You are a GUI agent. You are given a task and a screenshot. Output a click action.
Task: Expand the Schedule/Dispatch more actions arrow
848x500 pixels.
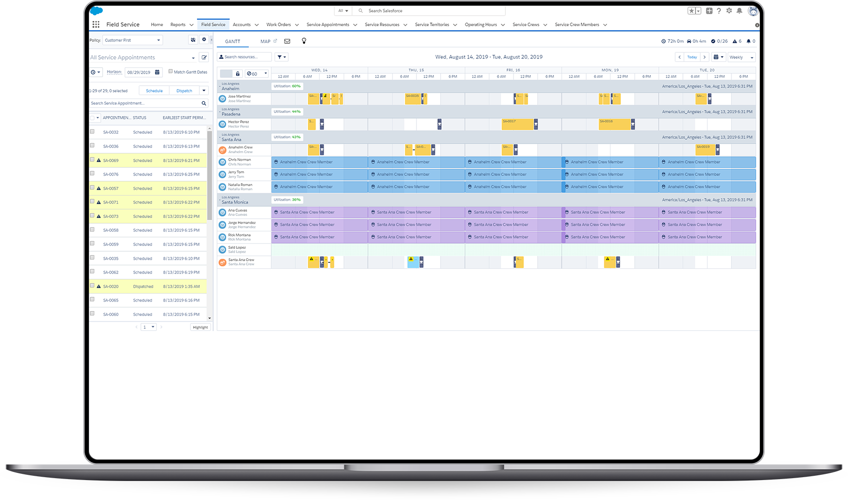click(204, 90)
